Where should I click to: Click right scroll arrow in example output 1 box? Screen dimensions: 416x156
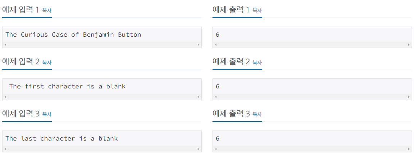click(408, 45)
